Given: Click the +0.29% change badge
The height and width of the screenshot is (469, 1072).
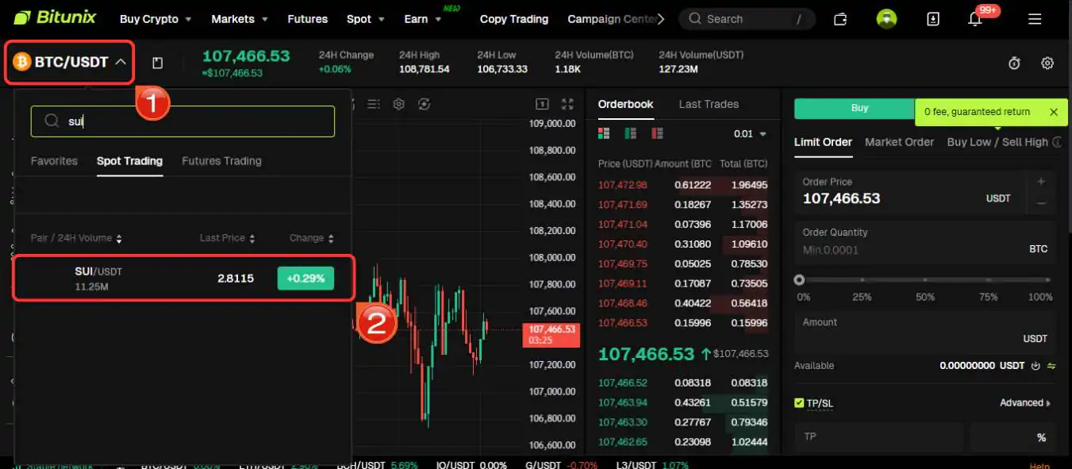Looking at the screenshot, I should click(305, 279).
